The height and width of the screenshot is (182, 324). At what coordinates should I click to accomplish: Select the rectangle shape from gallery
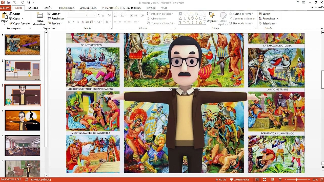[192, 14]
